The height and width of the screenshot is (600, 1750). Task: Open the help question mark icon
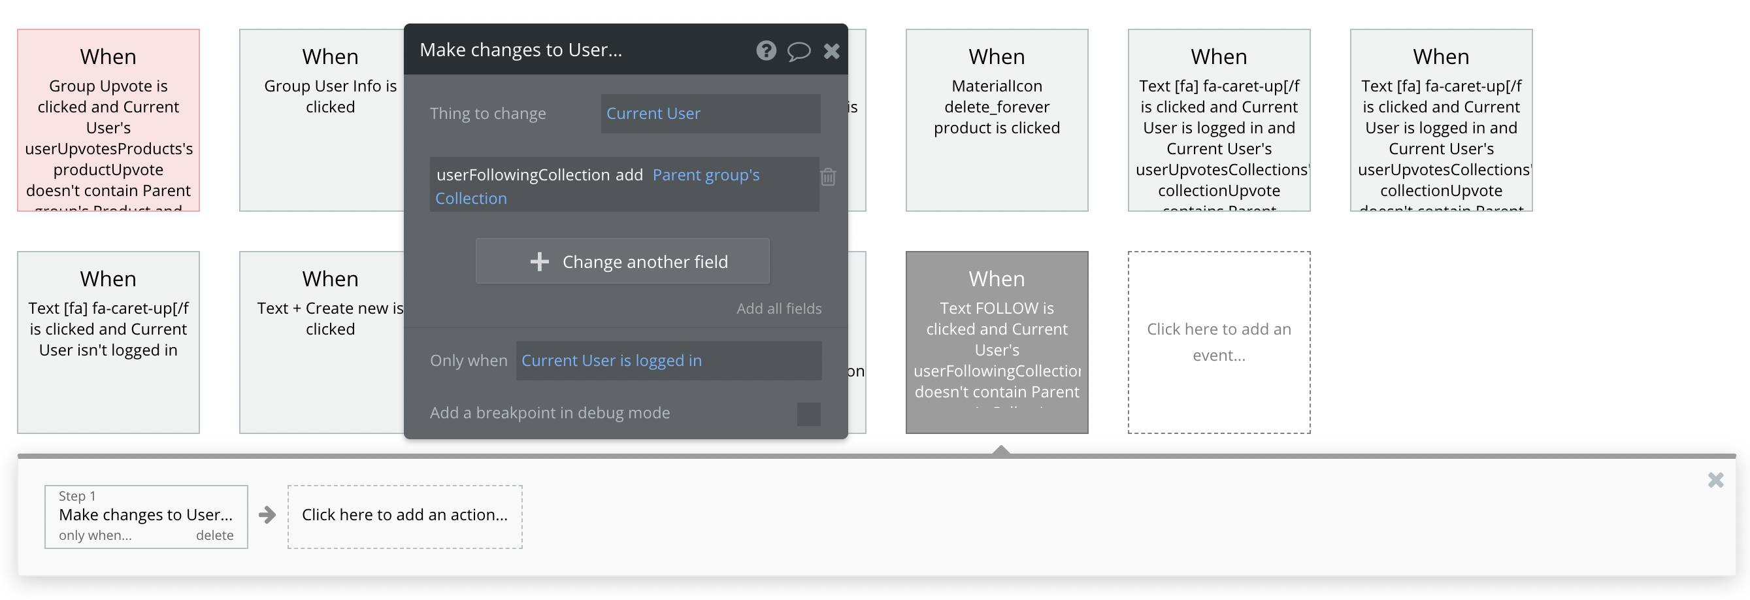(x=766, y=50)
